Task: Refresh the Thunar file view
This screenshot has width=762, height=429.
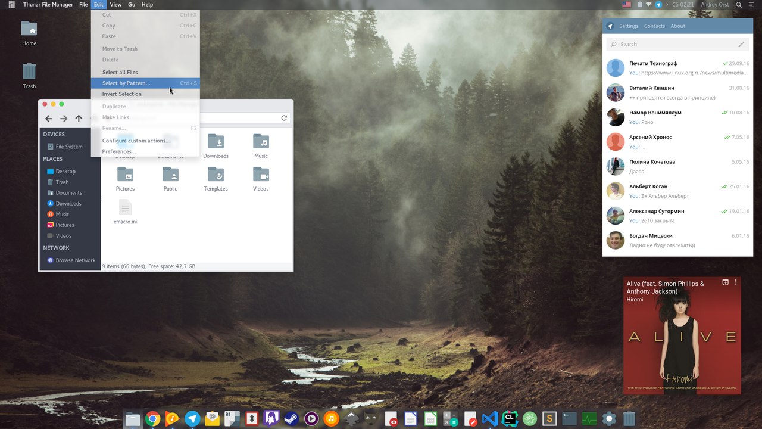Action: [284, 118]
